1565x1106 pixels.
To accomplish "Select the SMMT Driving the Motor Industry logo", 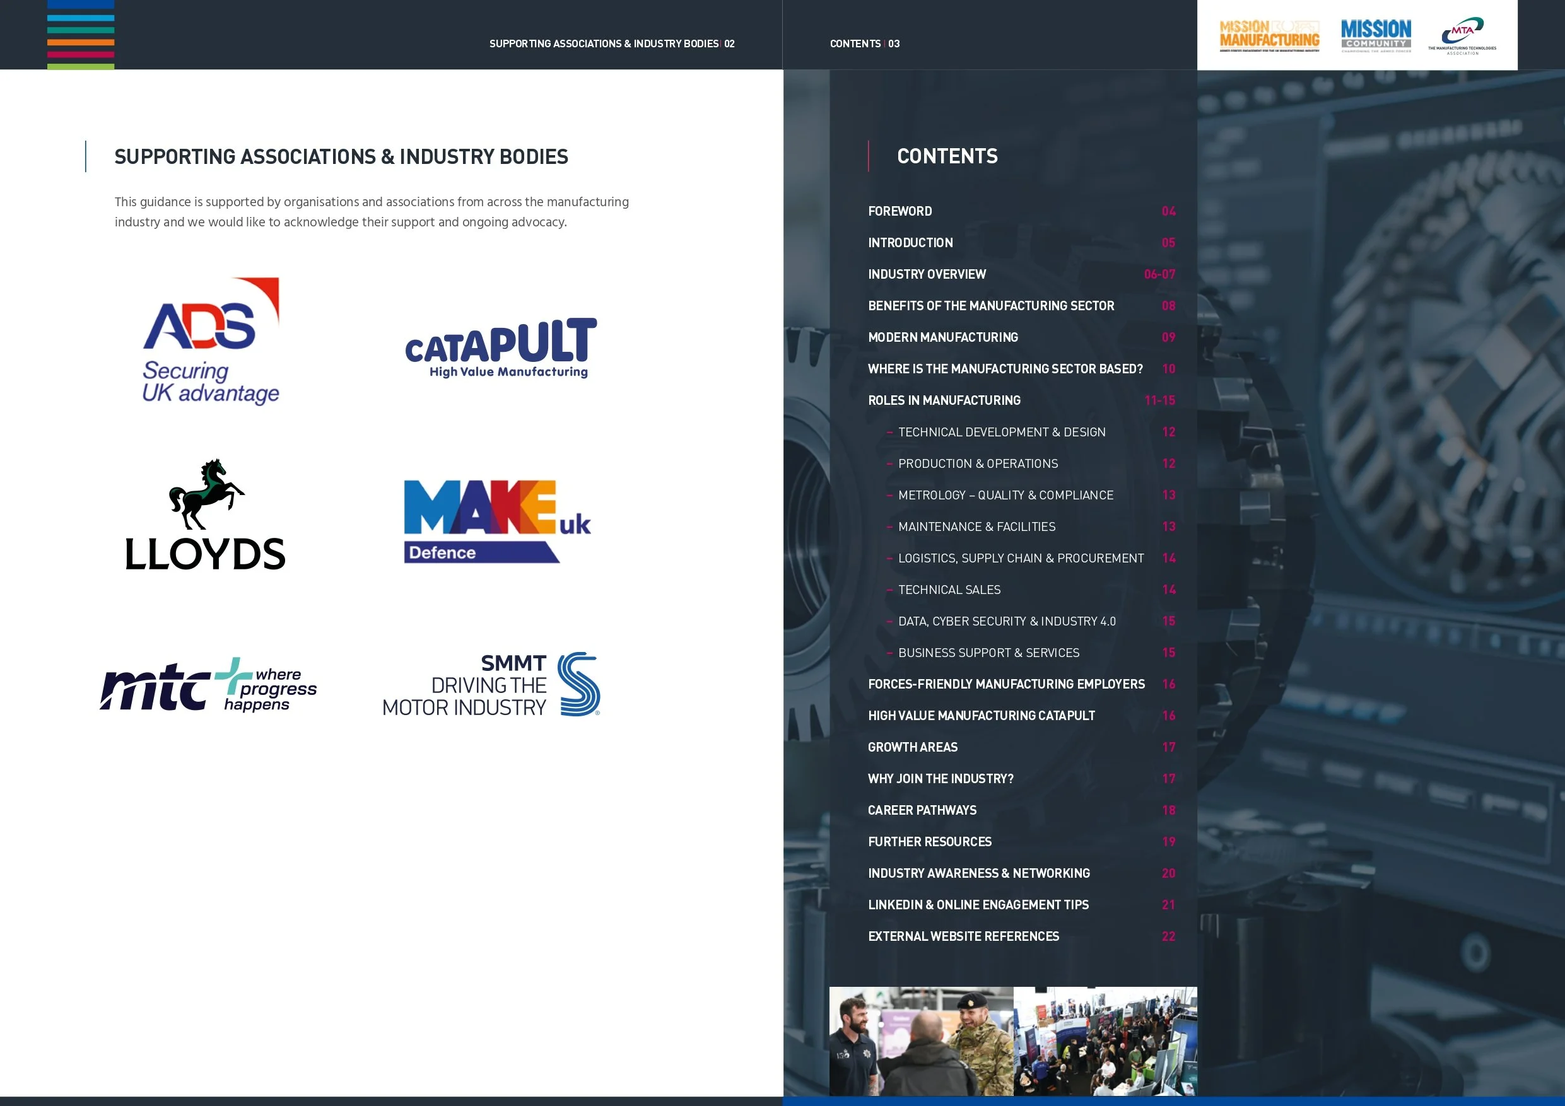I will 492,685.
